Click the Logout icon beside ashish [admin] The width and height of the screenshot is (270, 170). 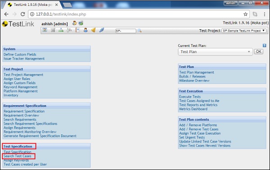tap(81, 23)
